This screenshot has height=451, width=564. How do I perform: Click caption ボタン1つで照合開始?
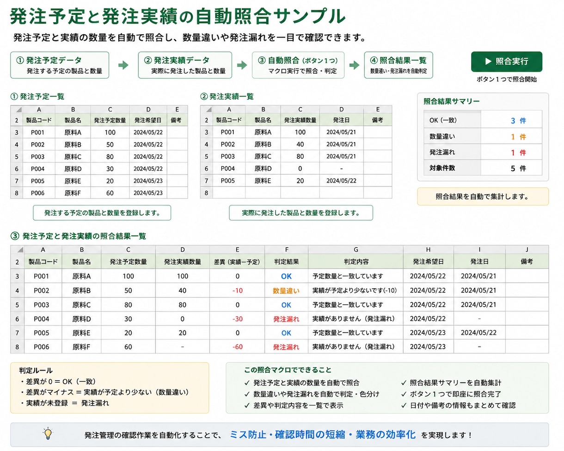click(506, 79)
